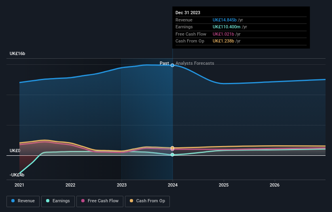Click the UK£1.021b free cash flow value
332x212 pixels.
pyautogui.click(x=223, y=34)
